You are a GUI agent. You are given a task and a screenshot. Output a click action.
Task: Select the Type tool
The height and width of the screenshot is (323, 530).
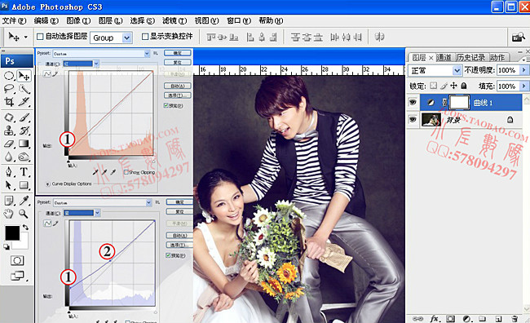[x=24, y=172]
